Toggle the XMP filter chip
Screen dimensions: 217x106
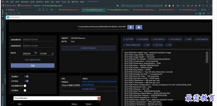(x=188, y=39)
